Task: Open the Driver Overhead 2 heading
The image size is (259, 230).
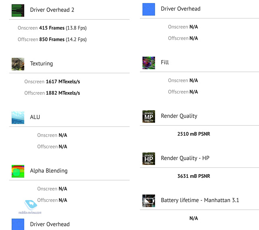Action: 52,10
